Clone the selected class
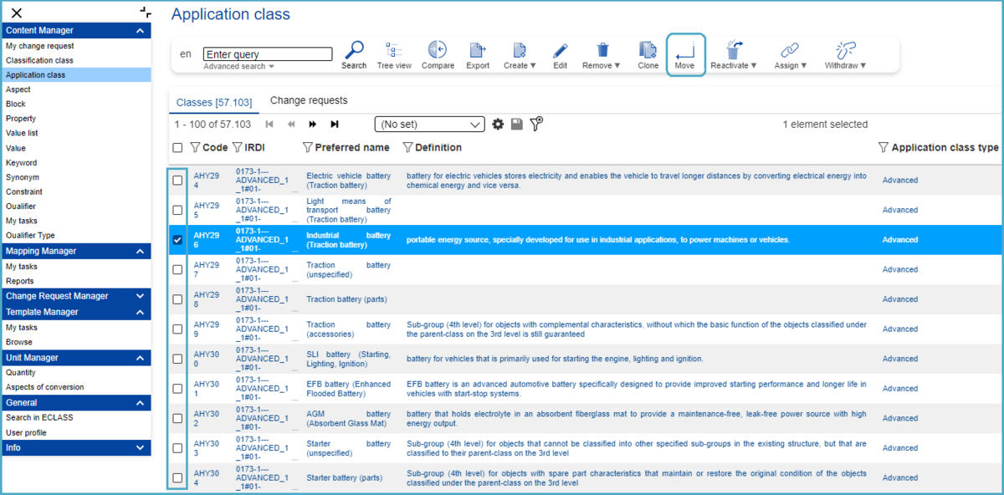Screen dimensions: 1004x495 pyautogui.click(x=648, y=50)
